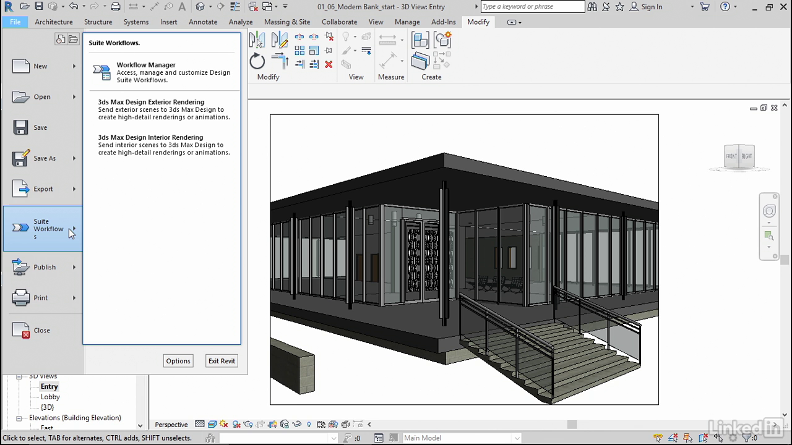Screen dimensions: 792x445
Task: Select the Trim/Extend to Corner tool
Action: pos(280,61)
